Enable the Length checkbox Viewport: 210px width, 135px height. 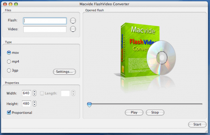point(42,93)
